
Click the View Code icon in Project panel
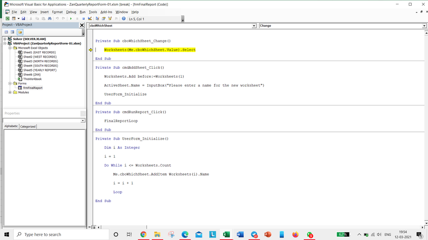point(6,32)
